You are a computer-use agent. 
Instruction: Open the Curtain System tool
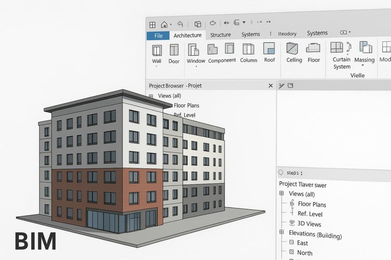pos(337,48)
